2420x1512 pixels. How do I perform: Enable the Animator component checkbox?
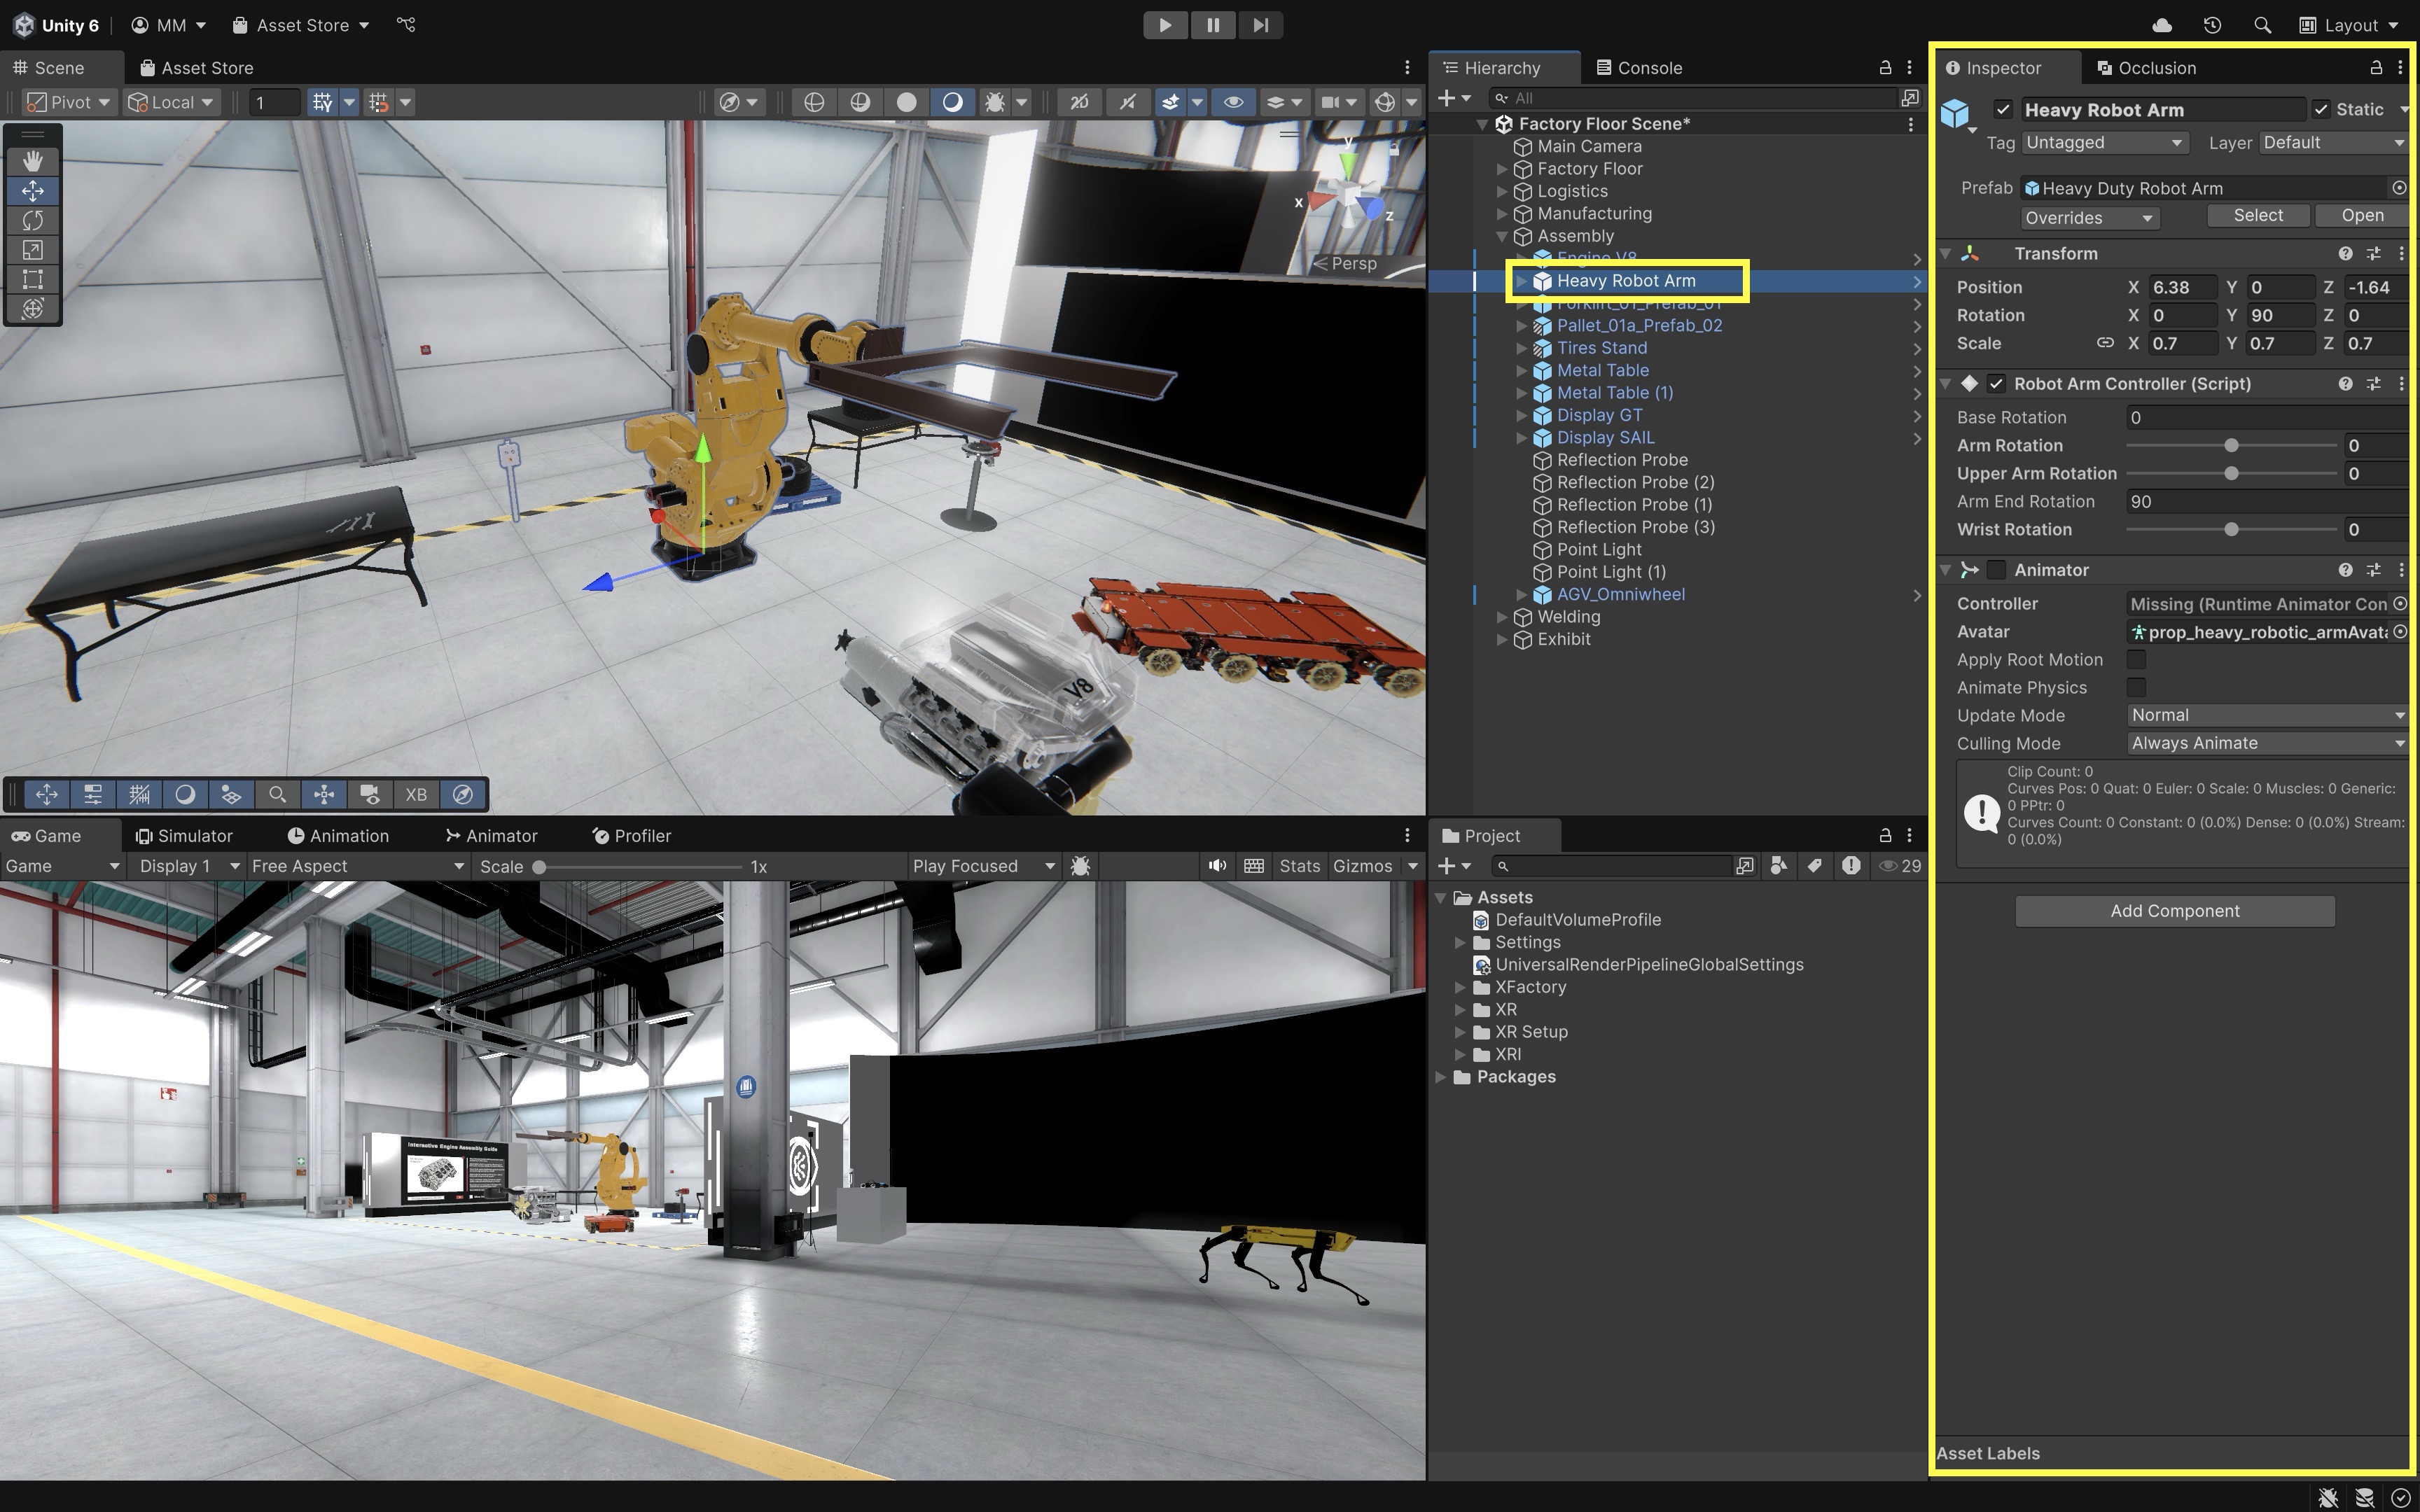click(1996, 570)
